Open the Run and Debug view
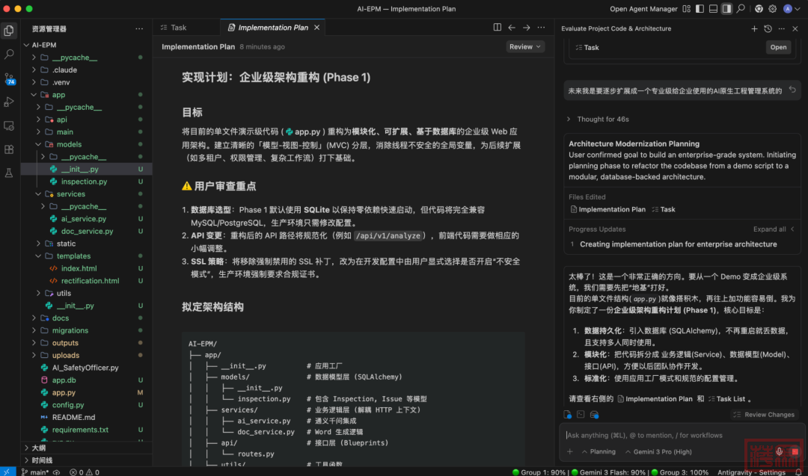Viewport: 808px width, 476px height. [x=9, y=102]
